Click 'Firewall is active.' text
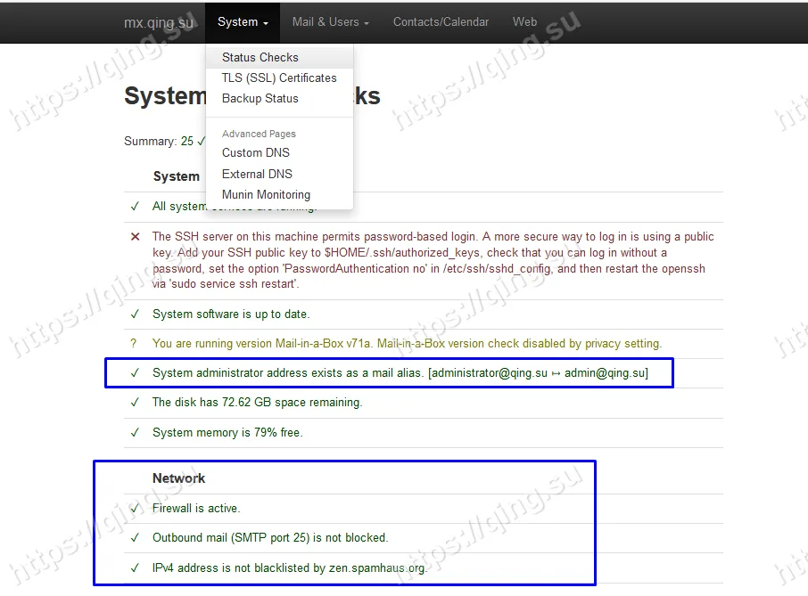808x596 pixels. coord(196,509)
